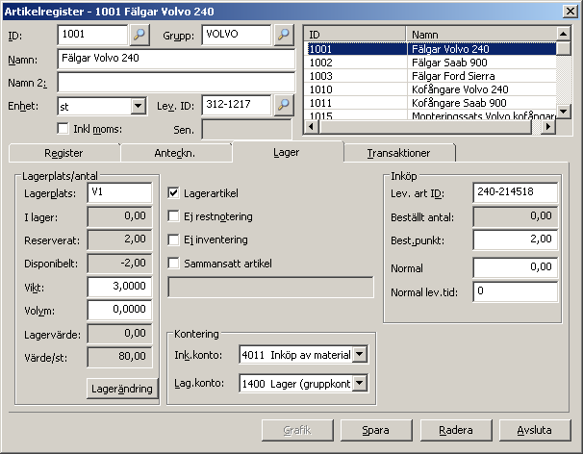
Task: Click the Namn column header in list
Action: 481,35
